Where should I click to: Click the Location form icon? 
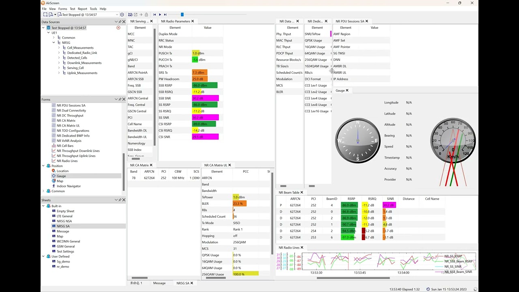pos(54,171)
